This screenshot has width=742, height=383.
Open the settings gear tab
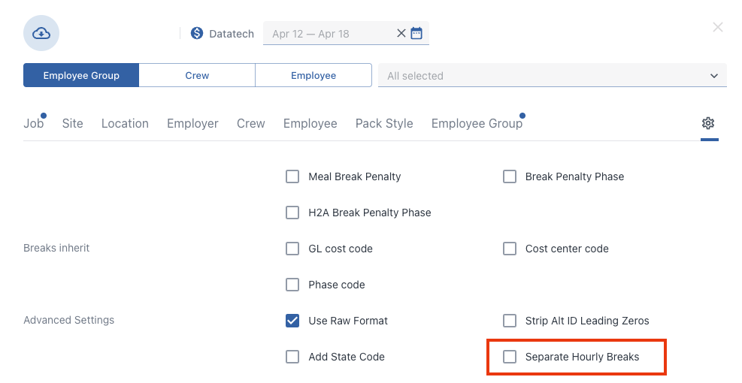tap(708, 123)
